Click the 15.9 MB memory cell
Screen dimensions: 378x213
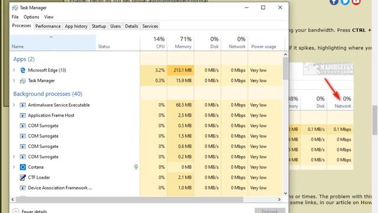(x=181, y=80)
